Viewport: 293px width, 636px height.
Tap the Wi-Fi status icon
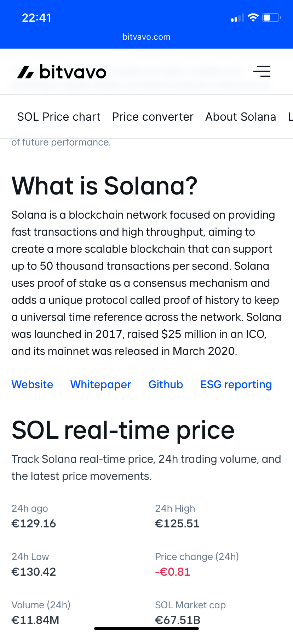(x=253, y=17)
